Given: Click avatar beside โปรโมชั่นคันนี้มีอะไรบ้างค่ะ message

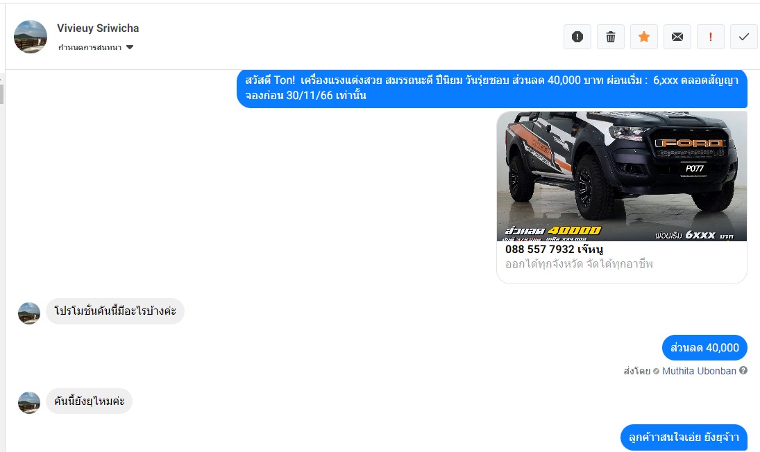Looking at the screenshot, I should click(x=29, y=313).
